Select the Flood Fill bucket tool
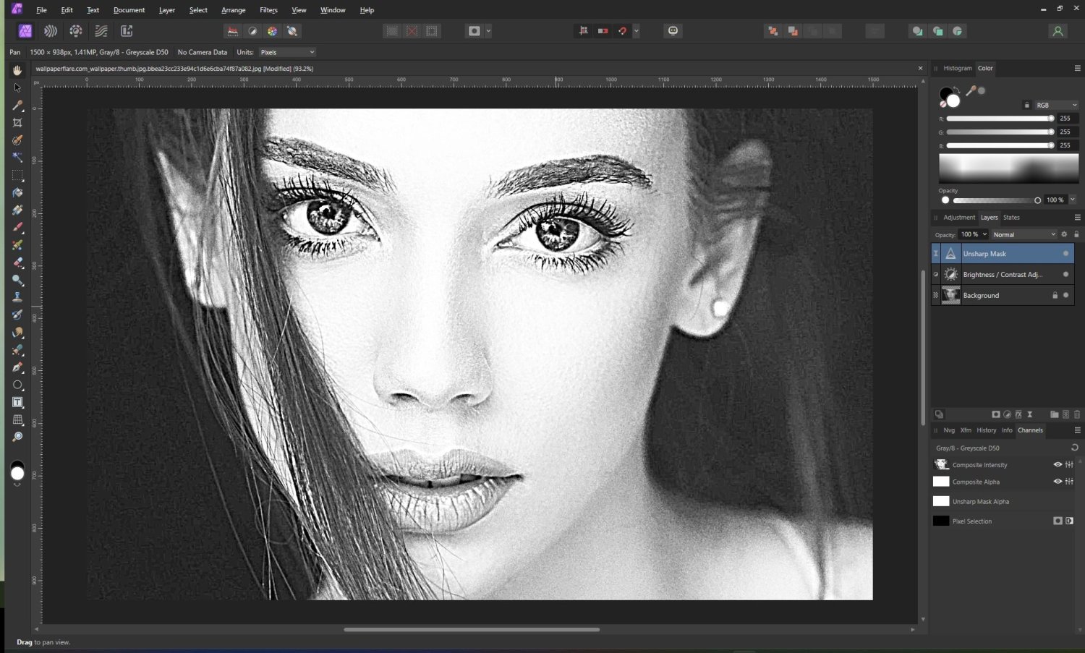This screenshot has height=653, width=1085. (17, 192)
